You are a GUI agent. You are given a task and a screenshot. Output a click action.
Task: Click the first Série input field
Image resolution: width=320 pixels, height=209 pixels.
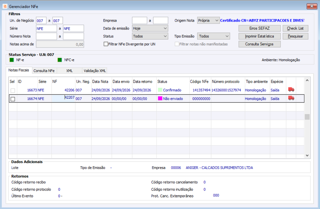[x=46, y=28]
